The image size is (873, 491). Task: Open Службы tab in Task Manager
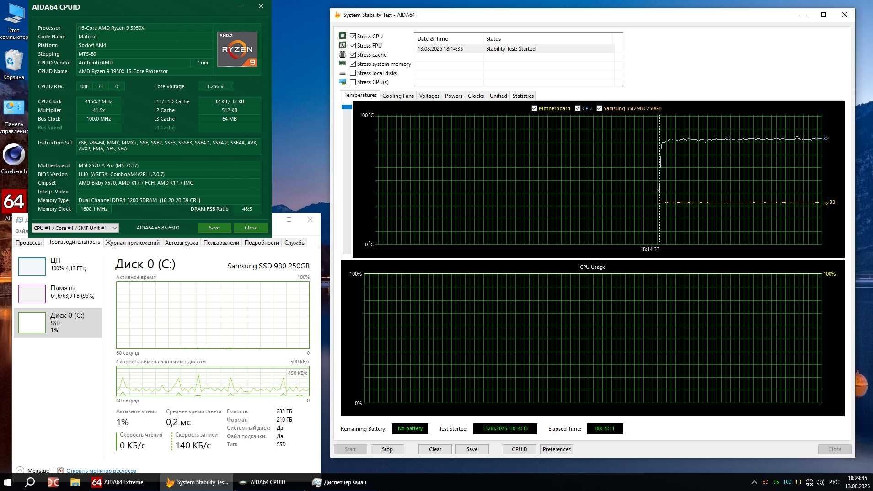tap(295, 243)
